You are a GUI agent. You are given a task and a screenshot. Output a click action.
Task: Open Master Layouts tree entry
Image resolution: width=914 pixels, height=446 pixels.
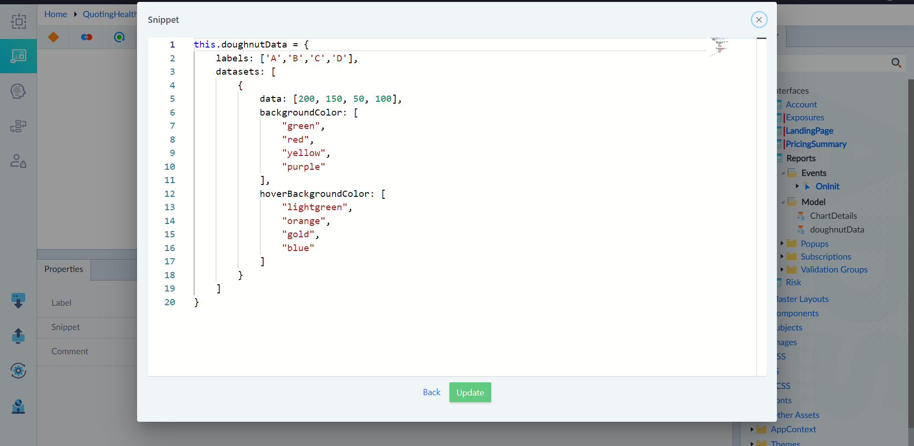(803, 299)
